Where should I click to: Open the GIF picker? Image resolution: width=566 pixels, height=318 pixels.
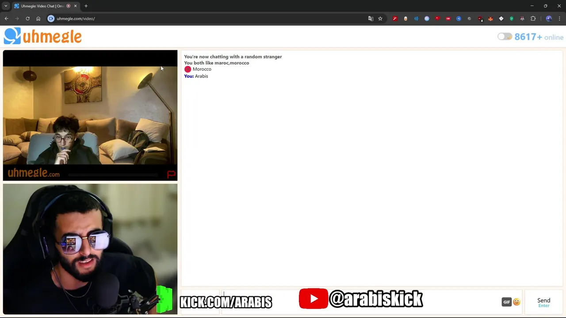(506, 302)
